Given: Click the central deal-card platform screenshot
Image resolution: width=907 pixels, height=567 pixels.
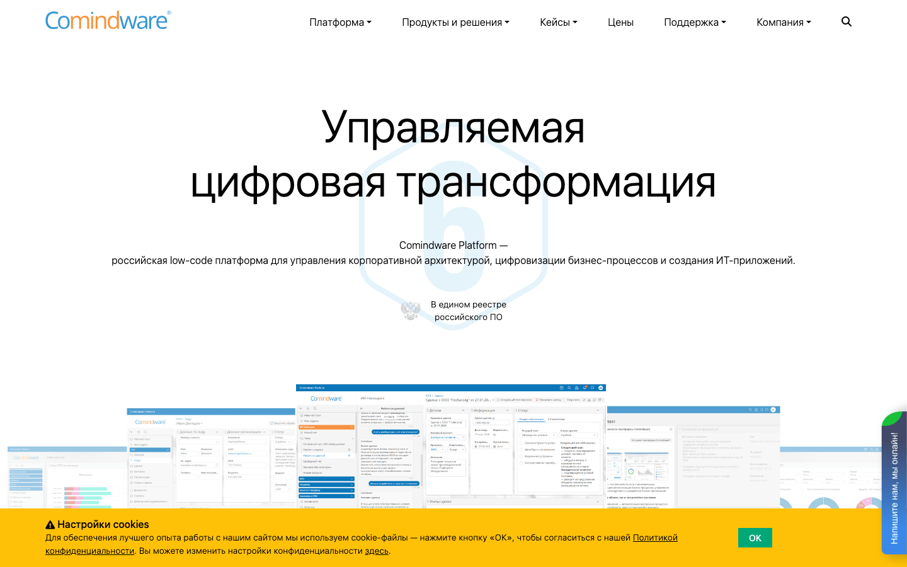Looking at the screenshot, I should pyautogui.click(x=451, y=446).
